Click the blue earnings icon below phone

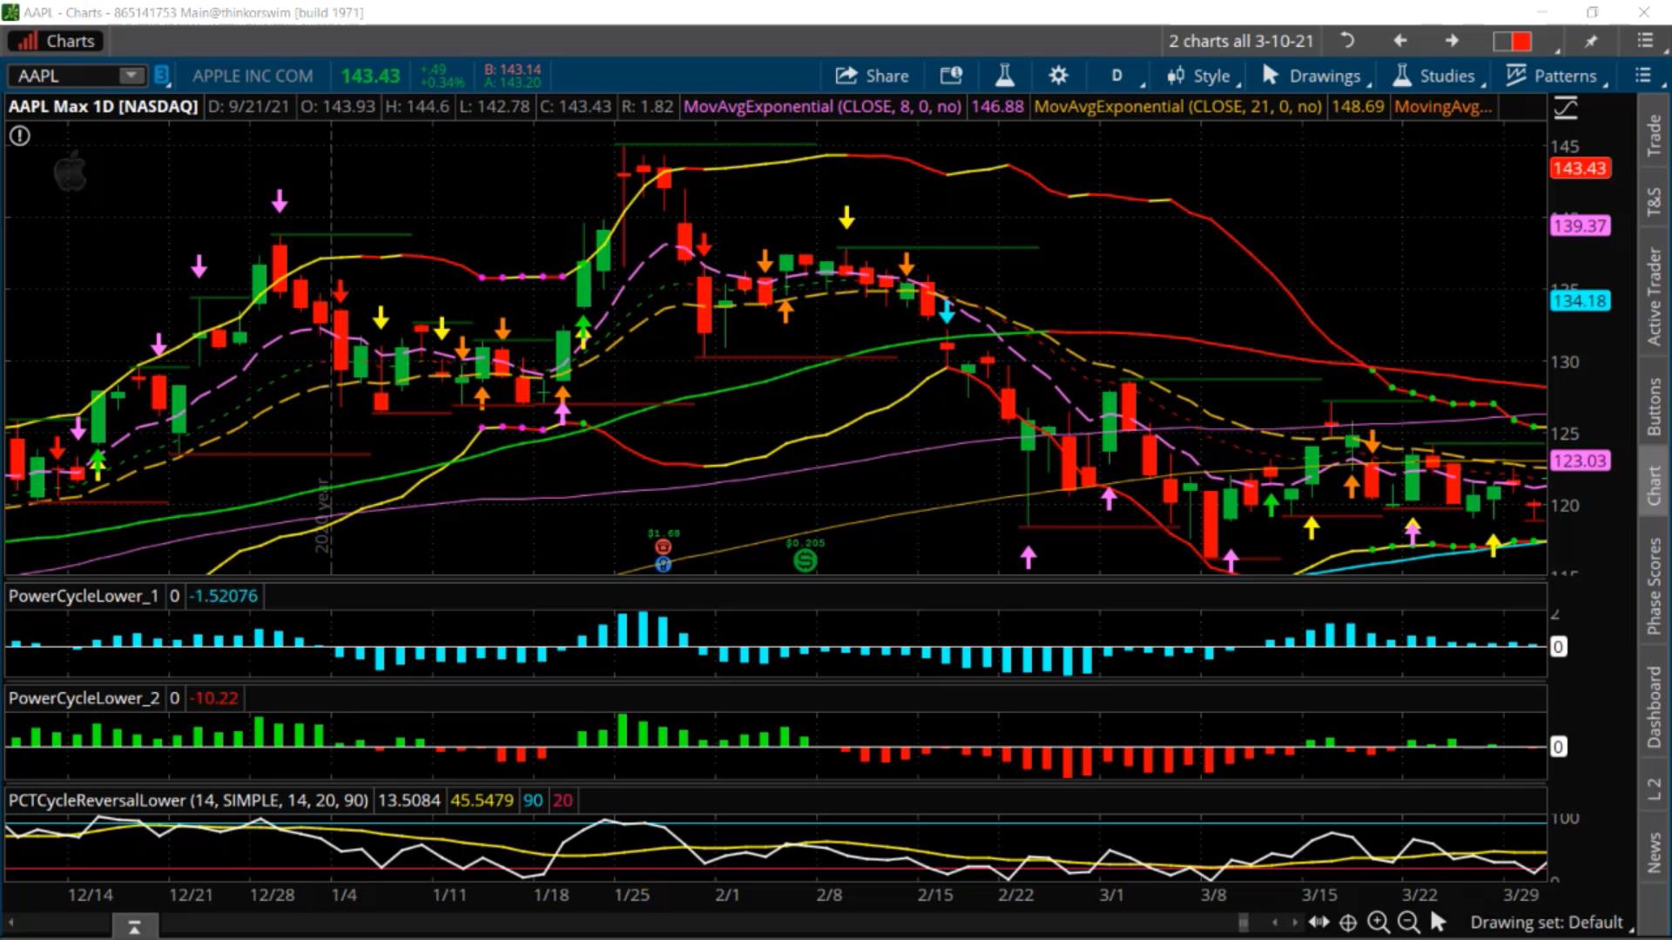tap(663, 564)
